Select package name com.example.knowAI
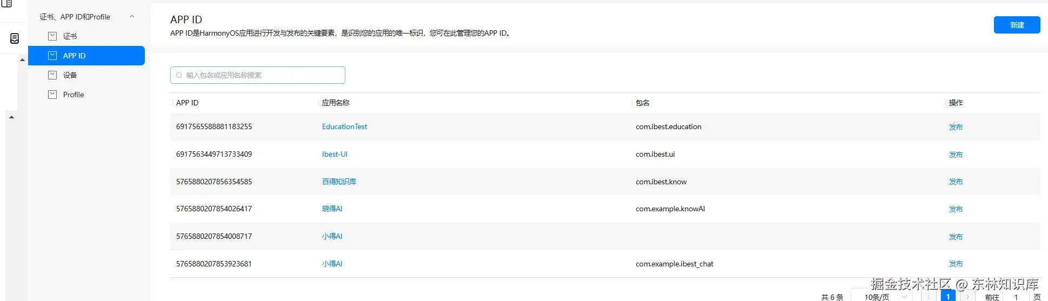This screenshot has height=301, width=1048. point(670,209)
